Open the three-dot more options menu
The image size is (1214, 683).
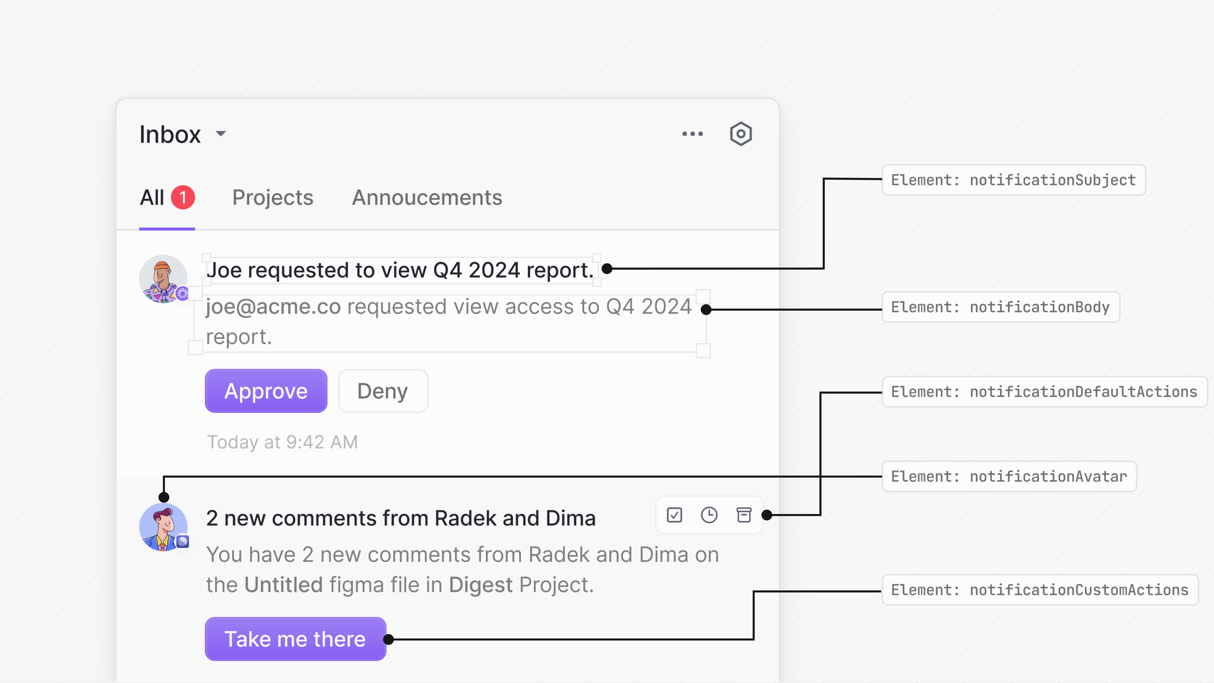692,134
